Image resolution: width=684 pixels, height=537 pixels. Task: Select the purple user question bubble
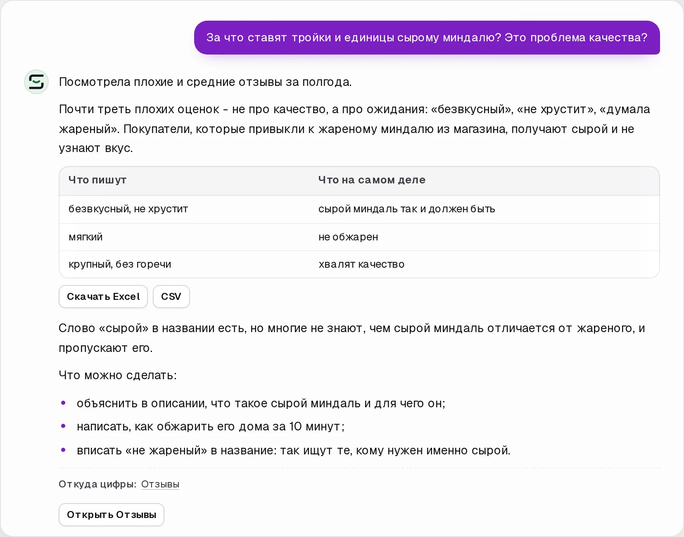tap(427, 38)
